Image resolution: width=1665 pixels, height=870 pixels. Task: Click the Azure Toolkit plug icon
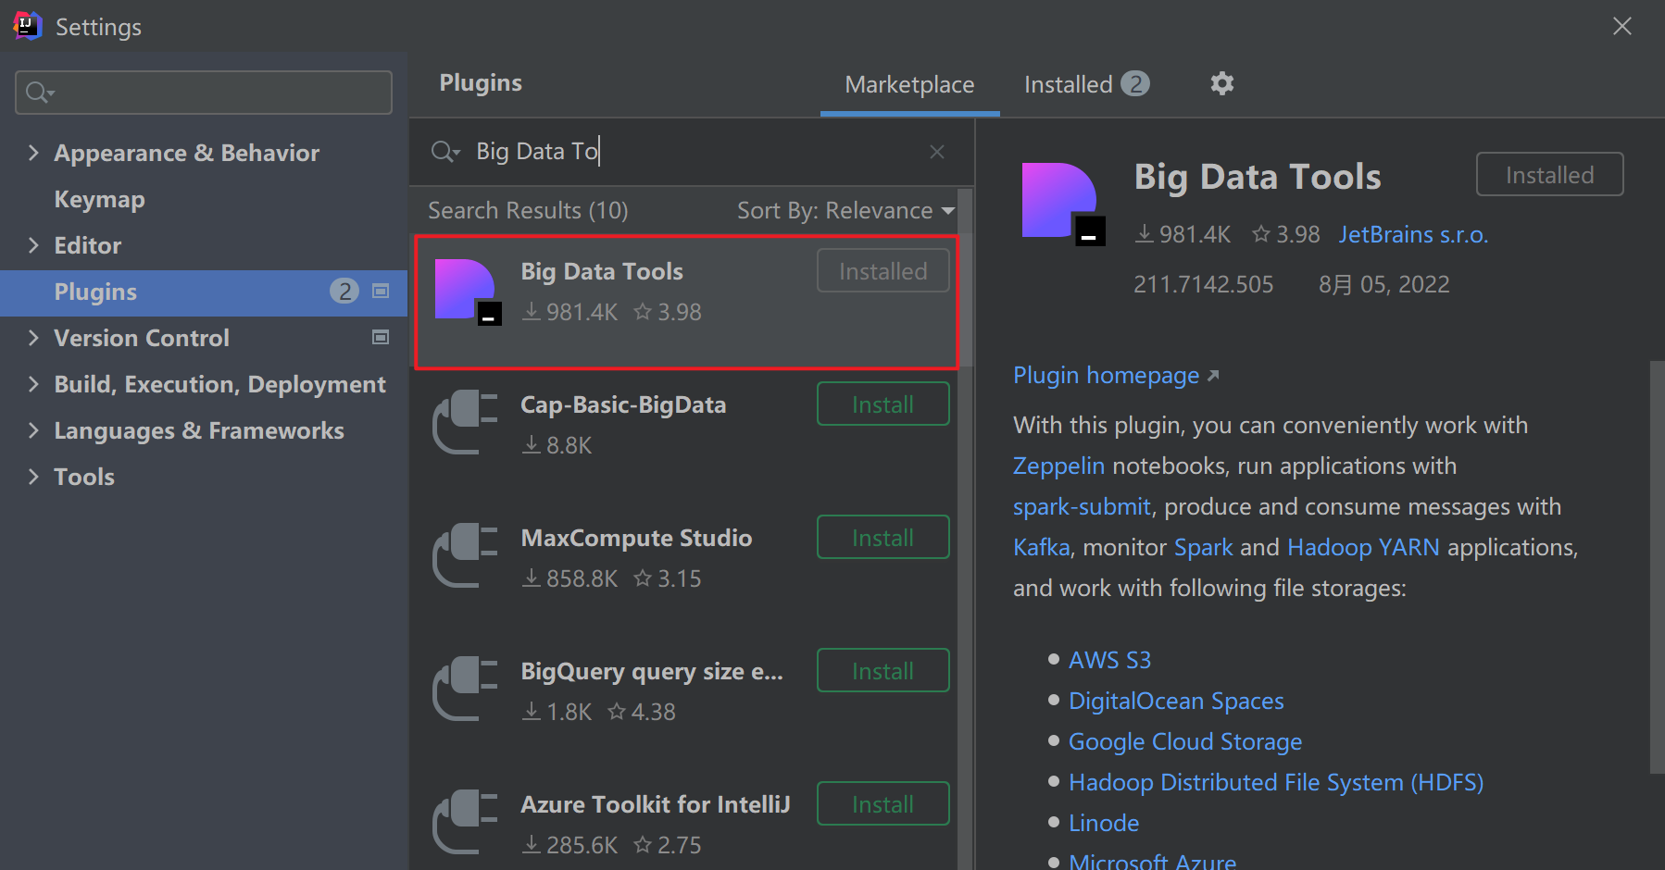tap(466, 823)
